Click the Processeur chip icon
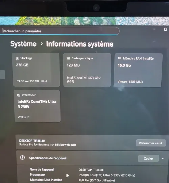This screenshot has width=169, height=183. click(19, 95)
